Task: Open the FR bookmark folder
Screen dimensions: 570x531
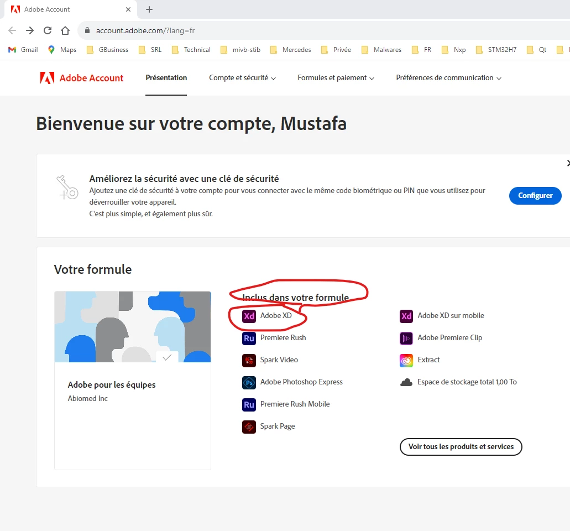Action: click(421, 49)
